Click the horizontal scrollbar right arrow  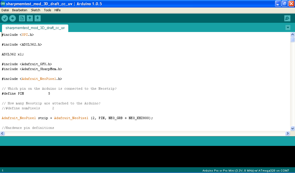tap(288, 133)
